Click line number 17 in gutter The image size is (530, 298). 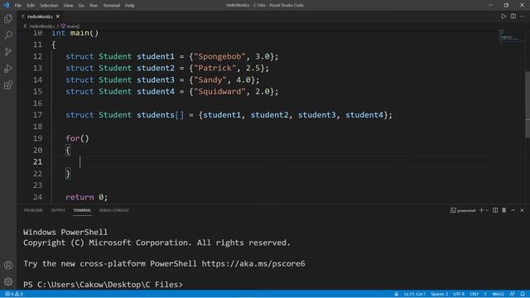[x=37, y=115]
